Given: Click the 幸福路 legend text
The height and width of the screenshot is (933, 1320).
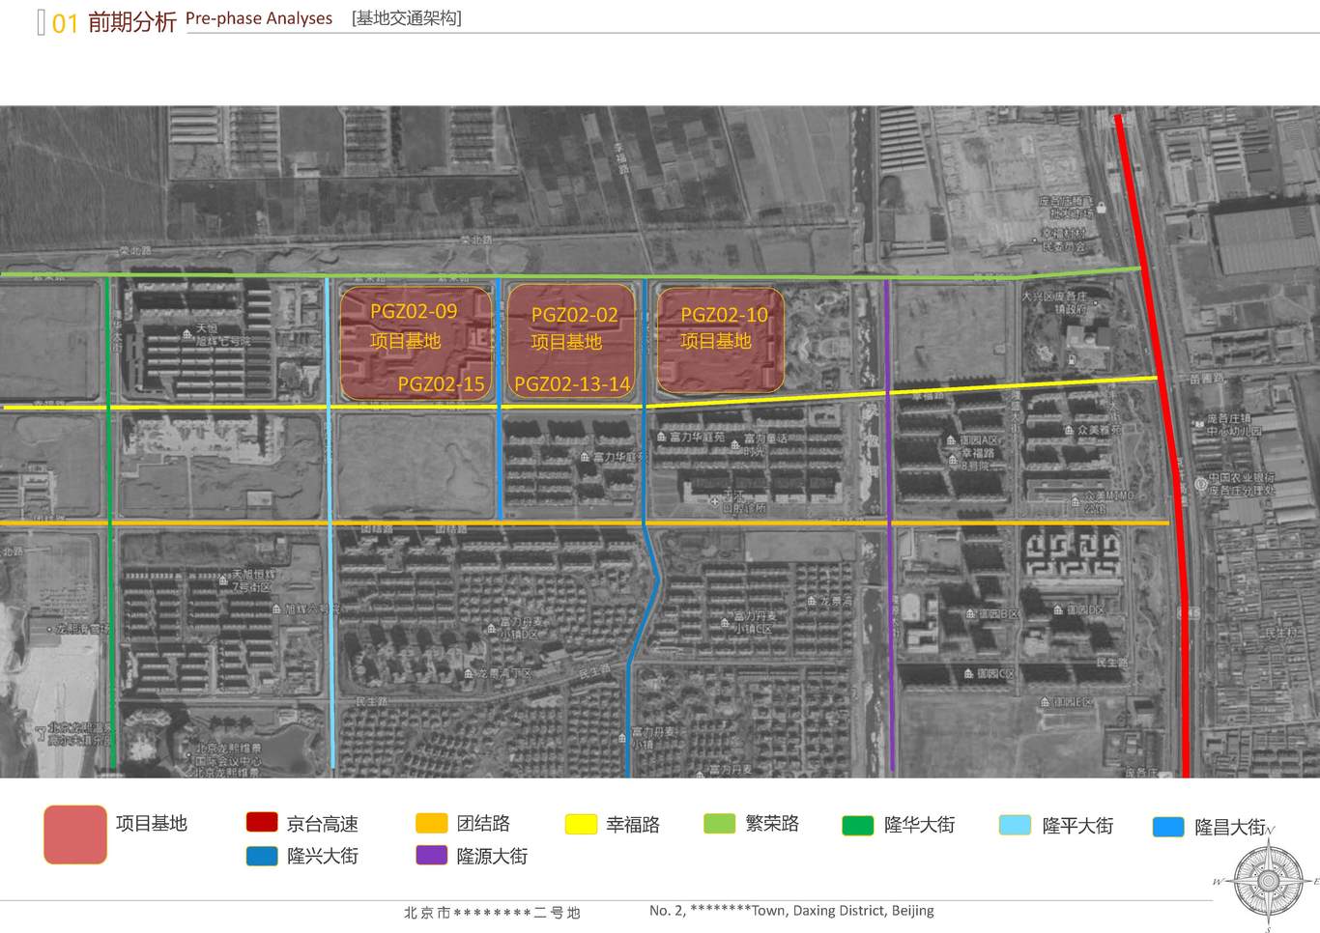Looking at the screenshot, I should point(633,825).
